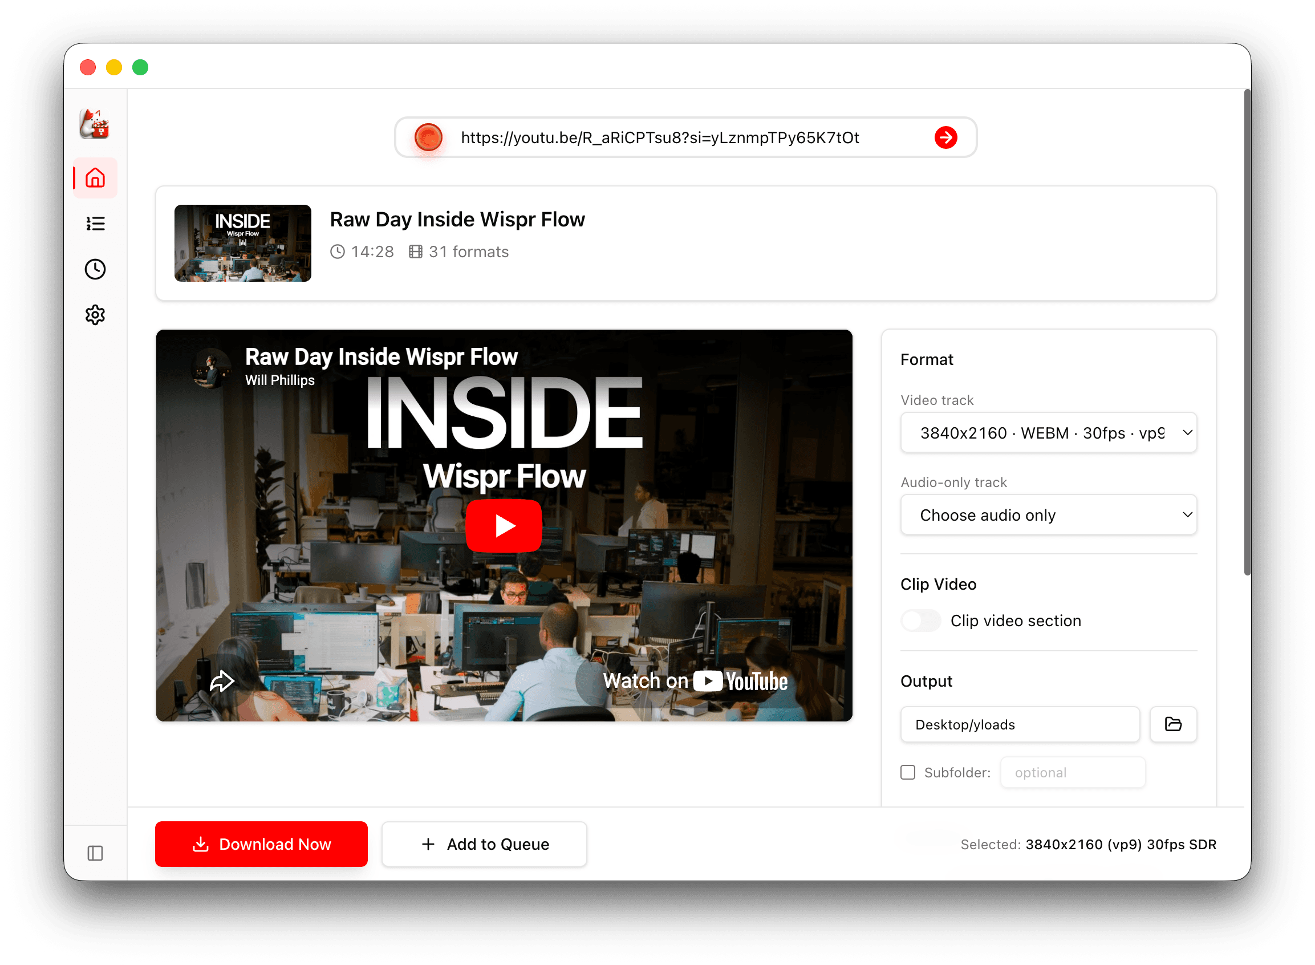Screen dimensions: 1315x965
Task: Collapse the sidebar panel icon
Action: coord(95,853)
